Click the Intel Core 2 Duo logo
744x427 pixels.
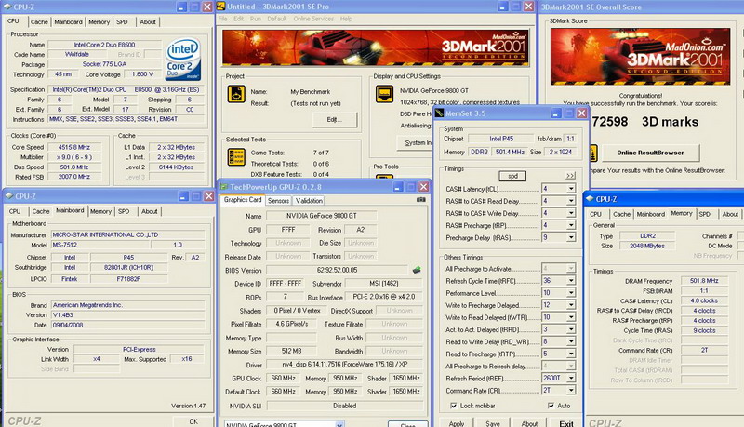pyautogui.click(x=183, y=60)
